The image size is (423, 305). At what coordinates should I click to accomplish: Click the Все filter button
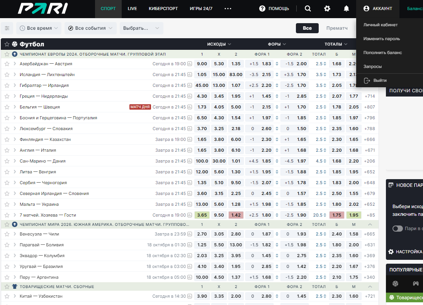point(307,28)
